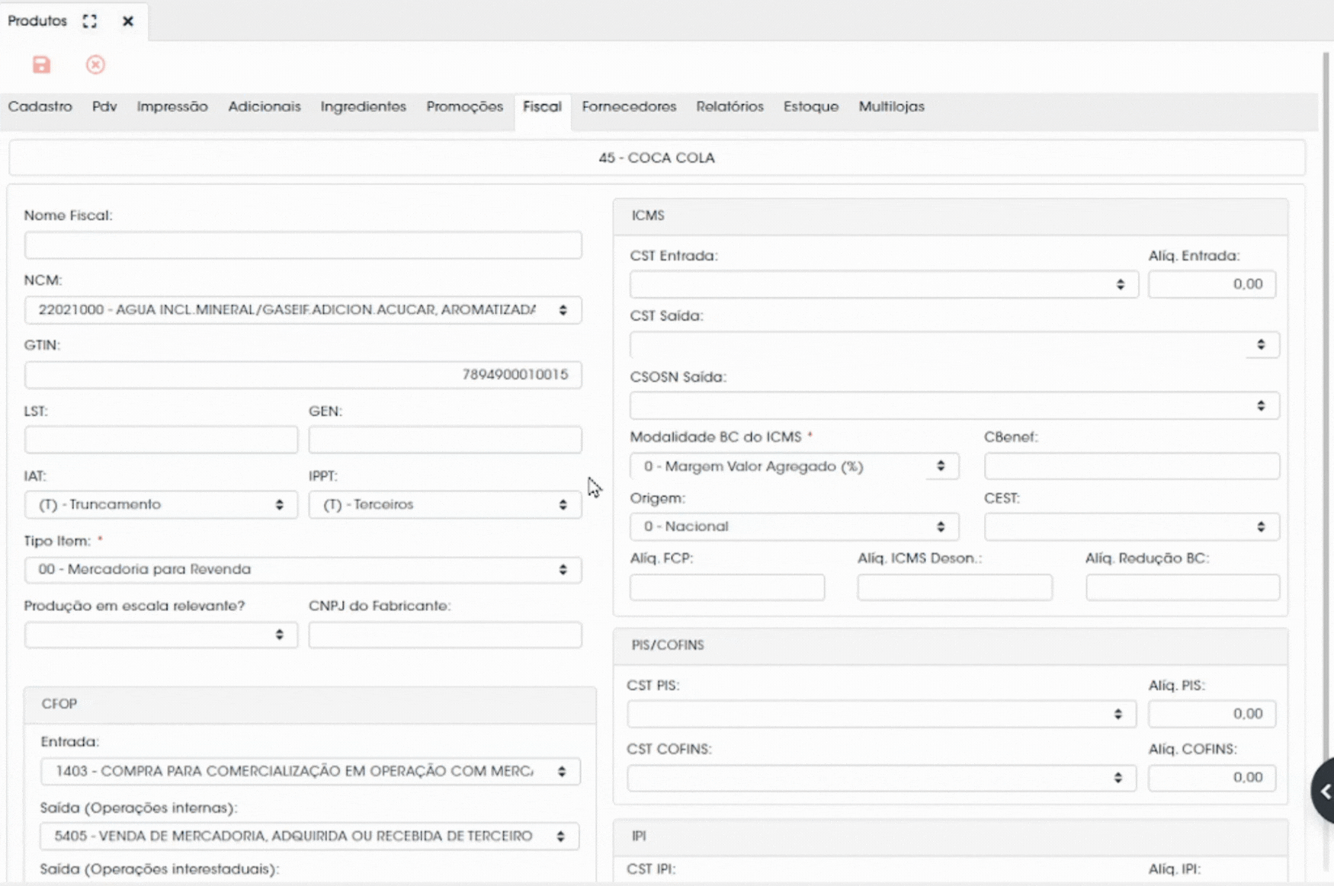Click the ICMS section header
Image resolution: width=1334 pixels, height=886 pixels.
coord(951,216)
